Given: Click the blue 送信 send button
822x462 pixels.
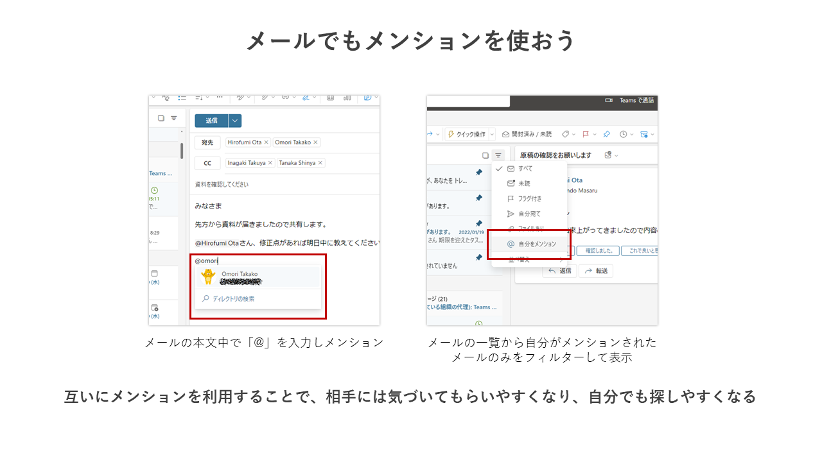Looking at the screenshot, I should click(x=211, y=121).
